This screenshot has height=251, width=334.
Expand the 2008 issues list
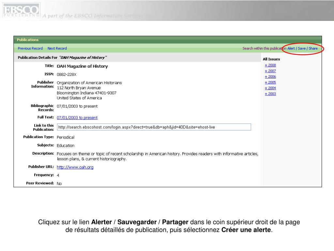click(x=270, y=65)
